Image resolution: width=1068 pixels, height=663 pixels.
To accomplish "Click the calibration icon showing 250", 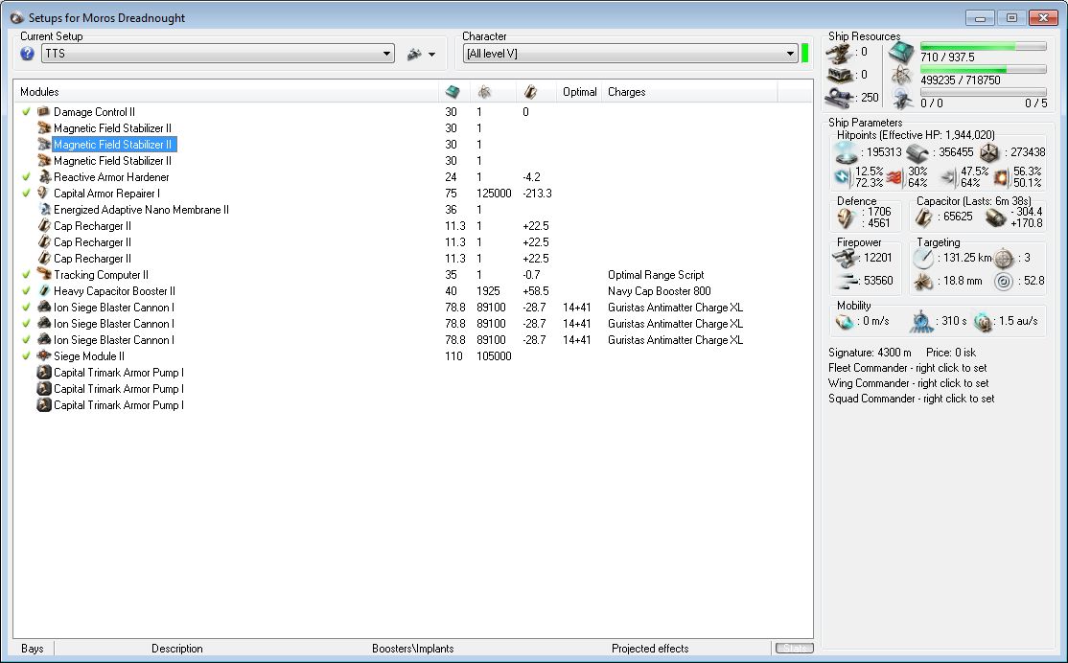I will coord(839,98).
